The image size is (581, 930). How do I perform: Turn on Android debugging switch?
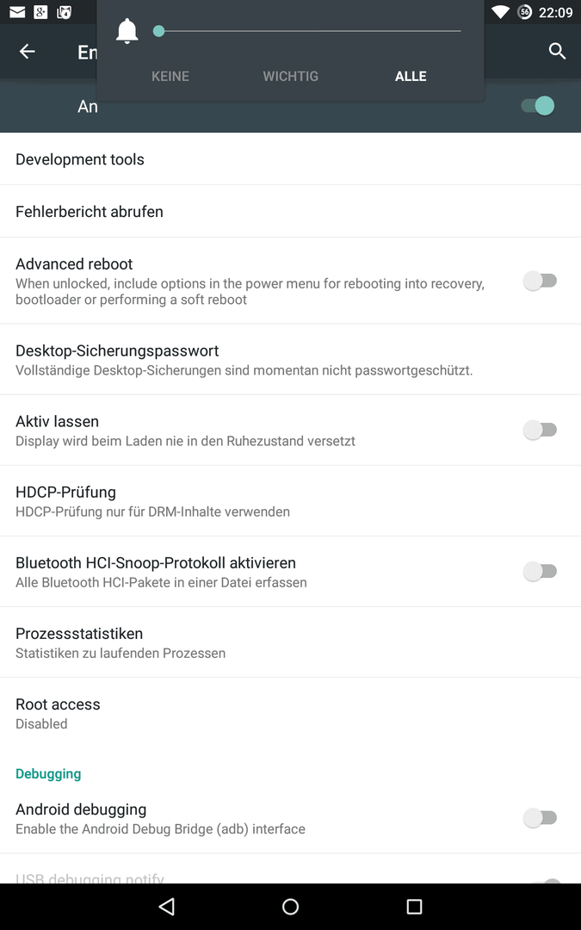tap(540, 818)
